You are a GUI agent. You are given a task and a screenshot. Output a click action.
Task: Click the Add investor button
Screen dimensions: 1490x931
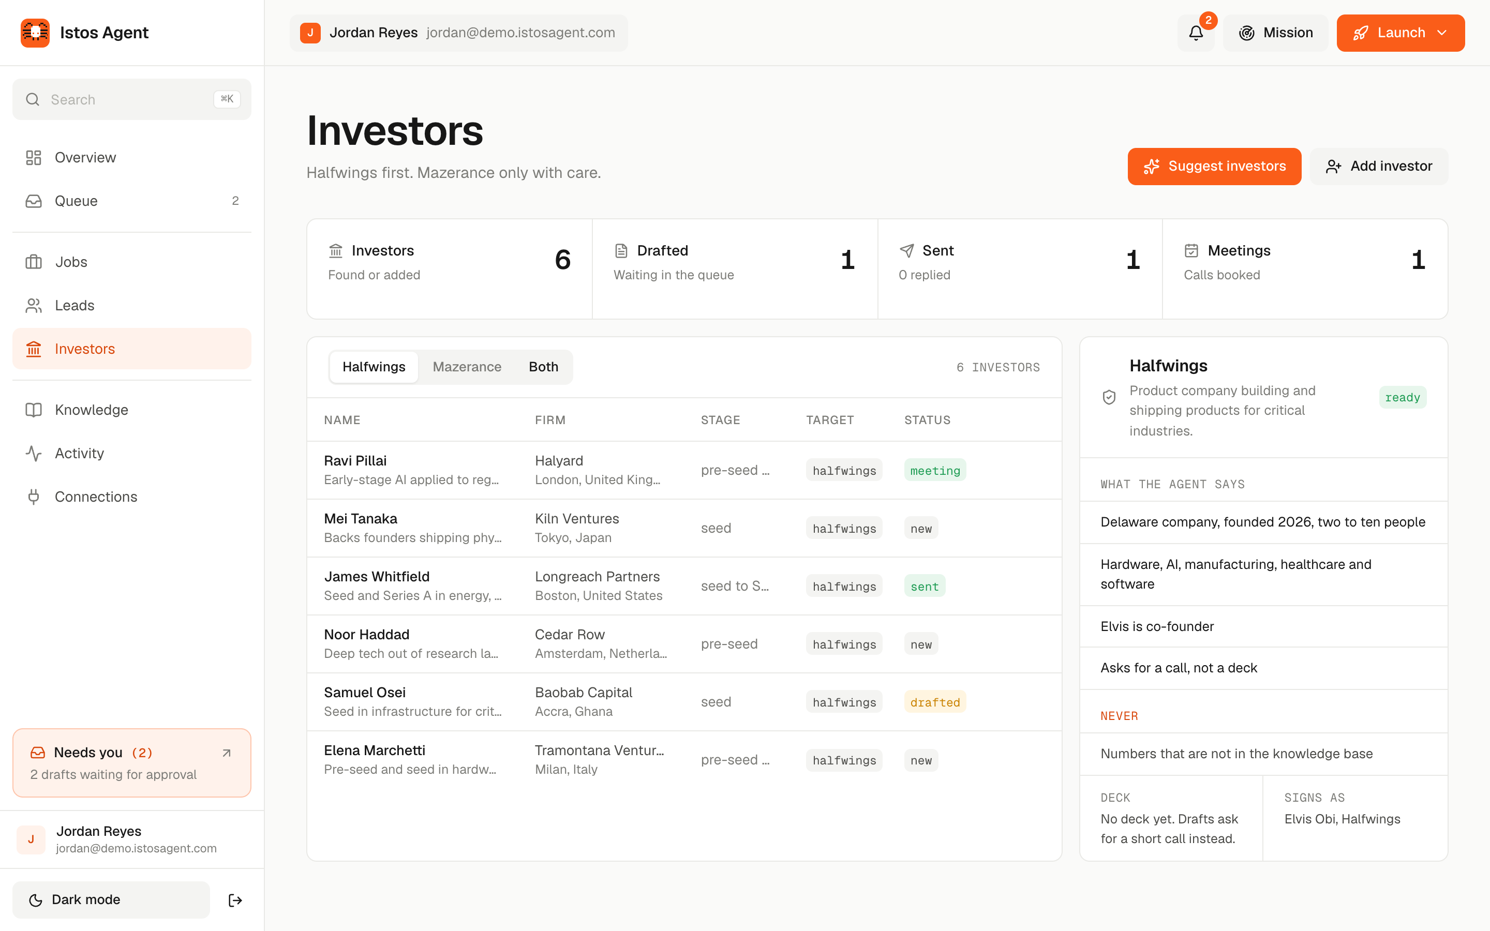point(1379,166)
